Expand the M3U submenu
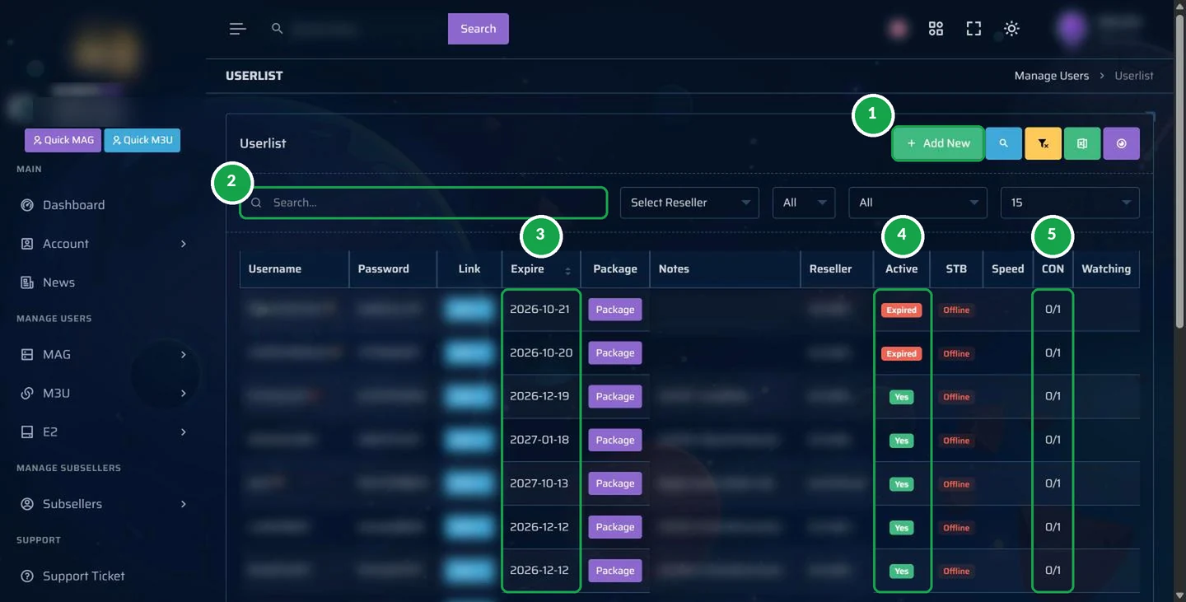The image size is (1186, 602). point(183,394)
